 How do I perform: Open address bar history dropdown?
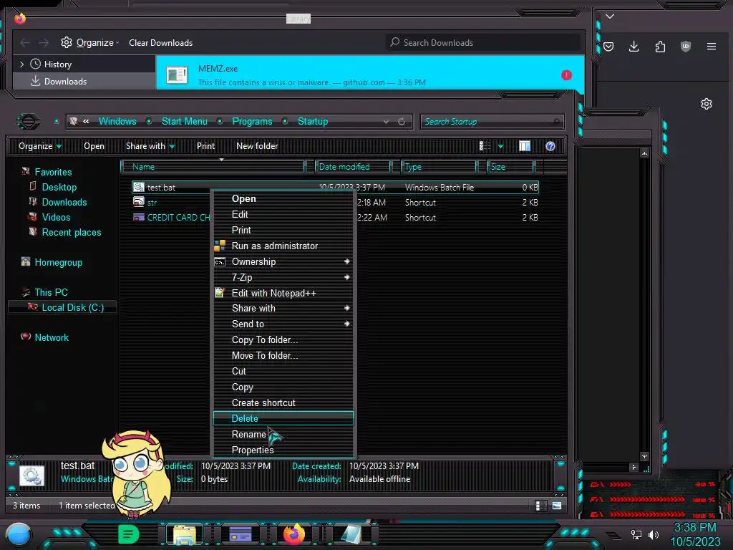tap(386, 122)
